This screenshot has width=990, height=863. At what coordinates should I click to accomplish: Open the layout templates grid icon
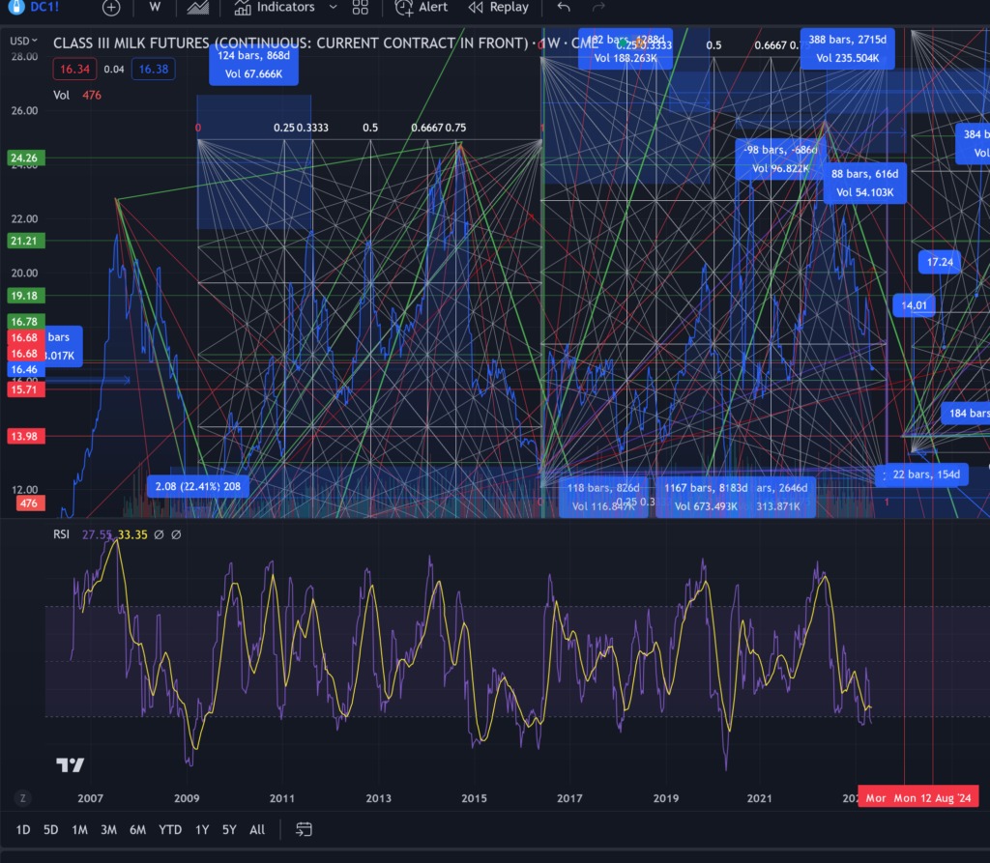pyautogui.click(x=360, y=8)
